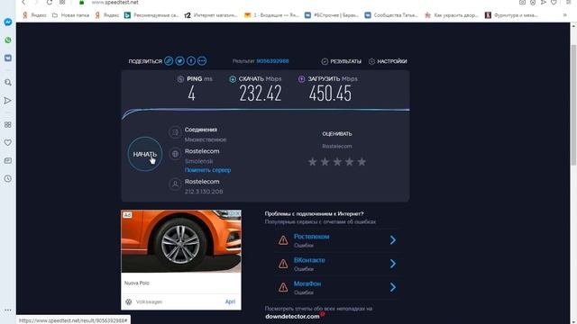Rate Rostelecom five stars

362,162
